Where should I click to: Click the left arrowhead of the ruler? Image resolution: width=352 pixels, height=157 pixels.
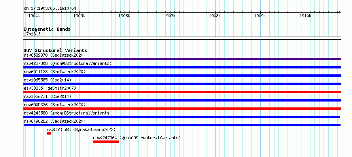coord(25,12)
